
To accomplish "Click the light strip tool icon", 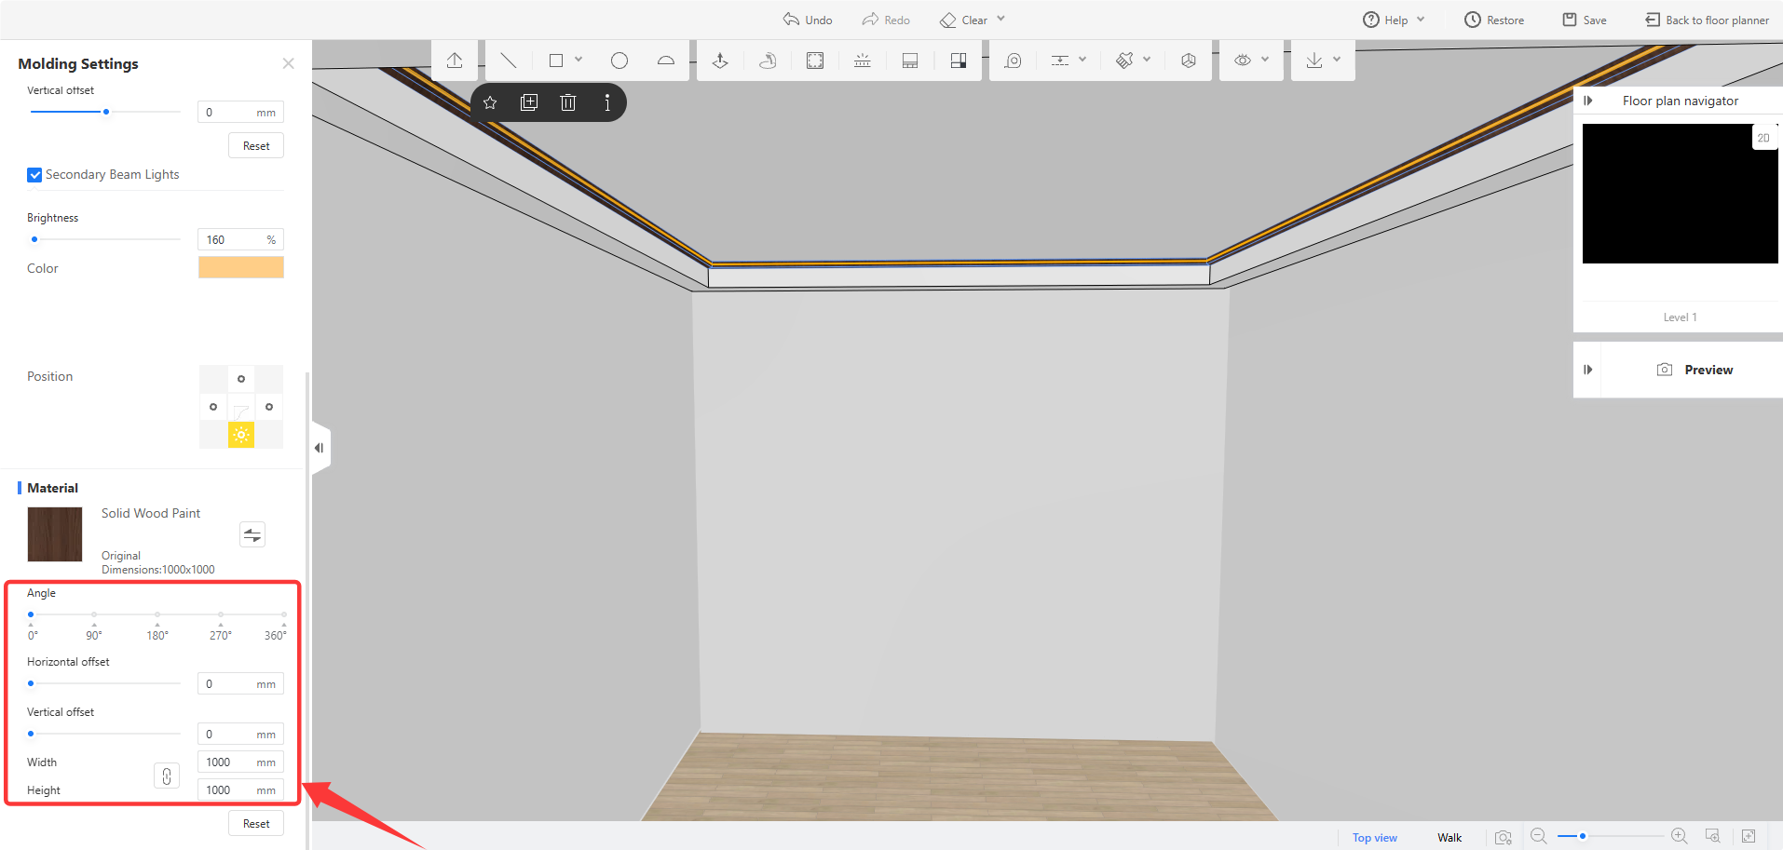I will (863, 61).
